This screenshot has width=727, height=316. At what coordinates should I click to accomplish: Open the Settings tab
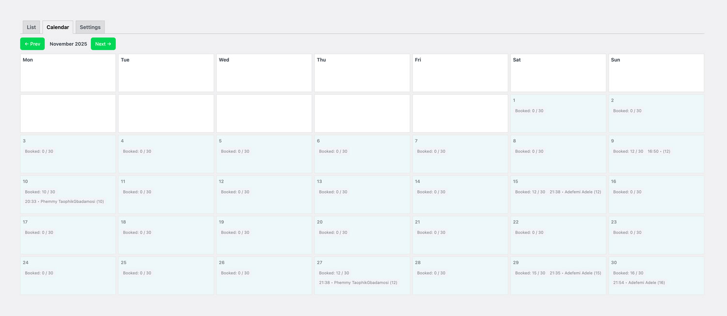(x=90, y=27)
